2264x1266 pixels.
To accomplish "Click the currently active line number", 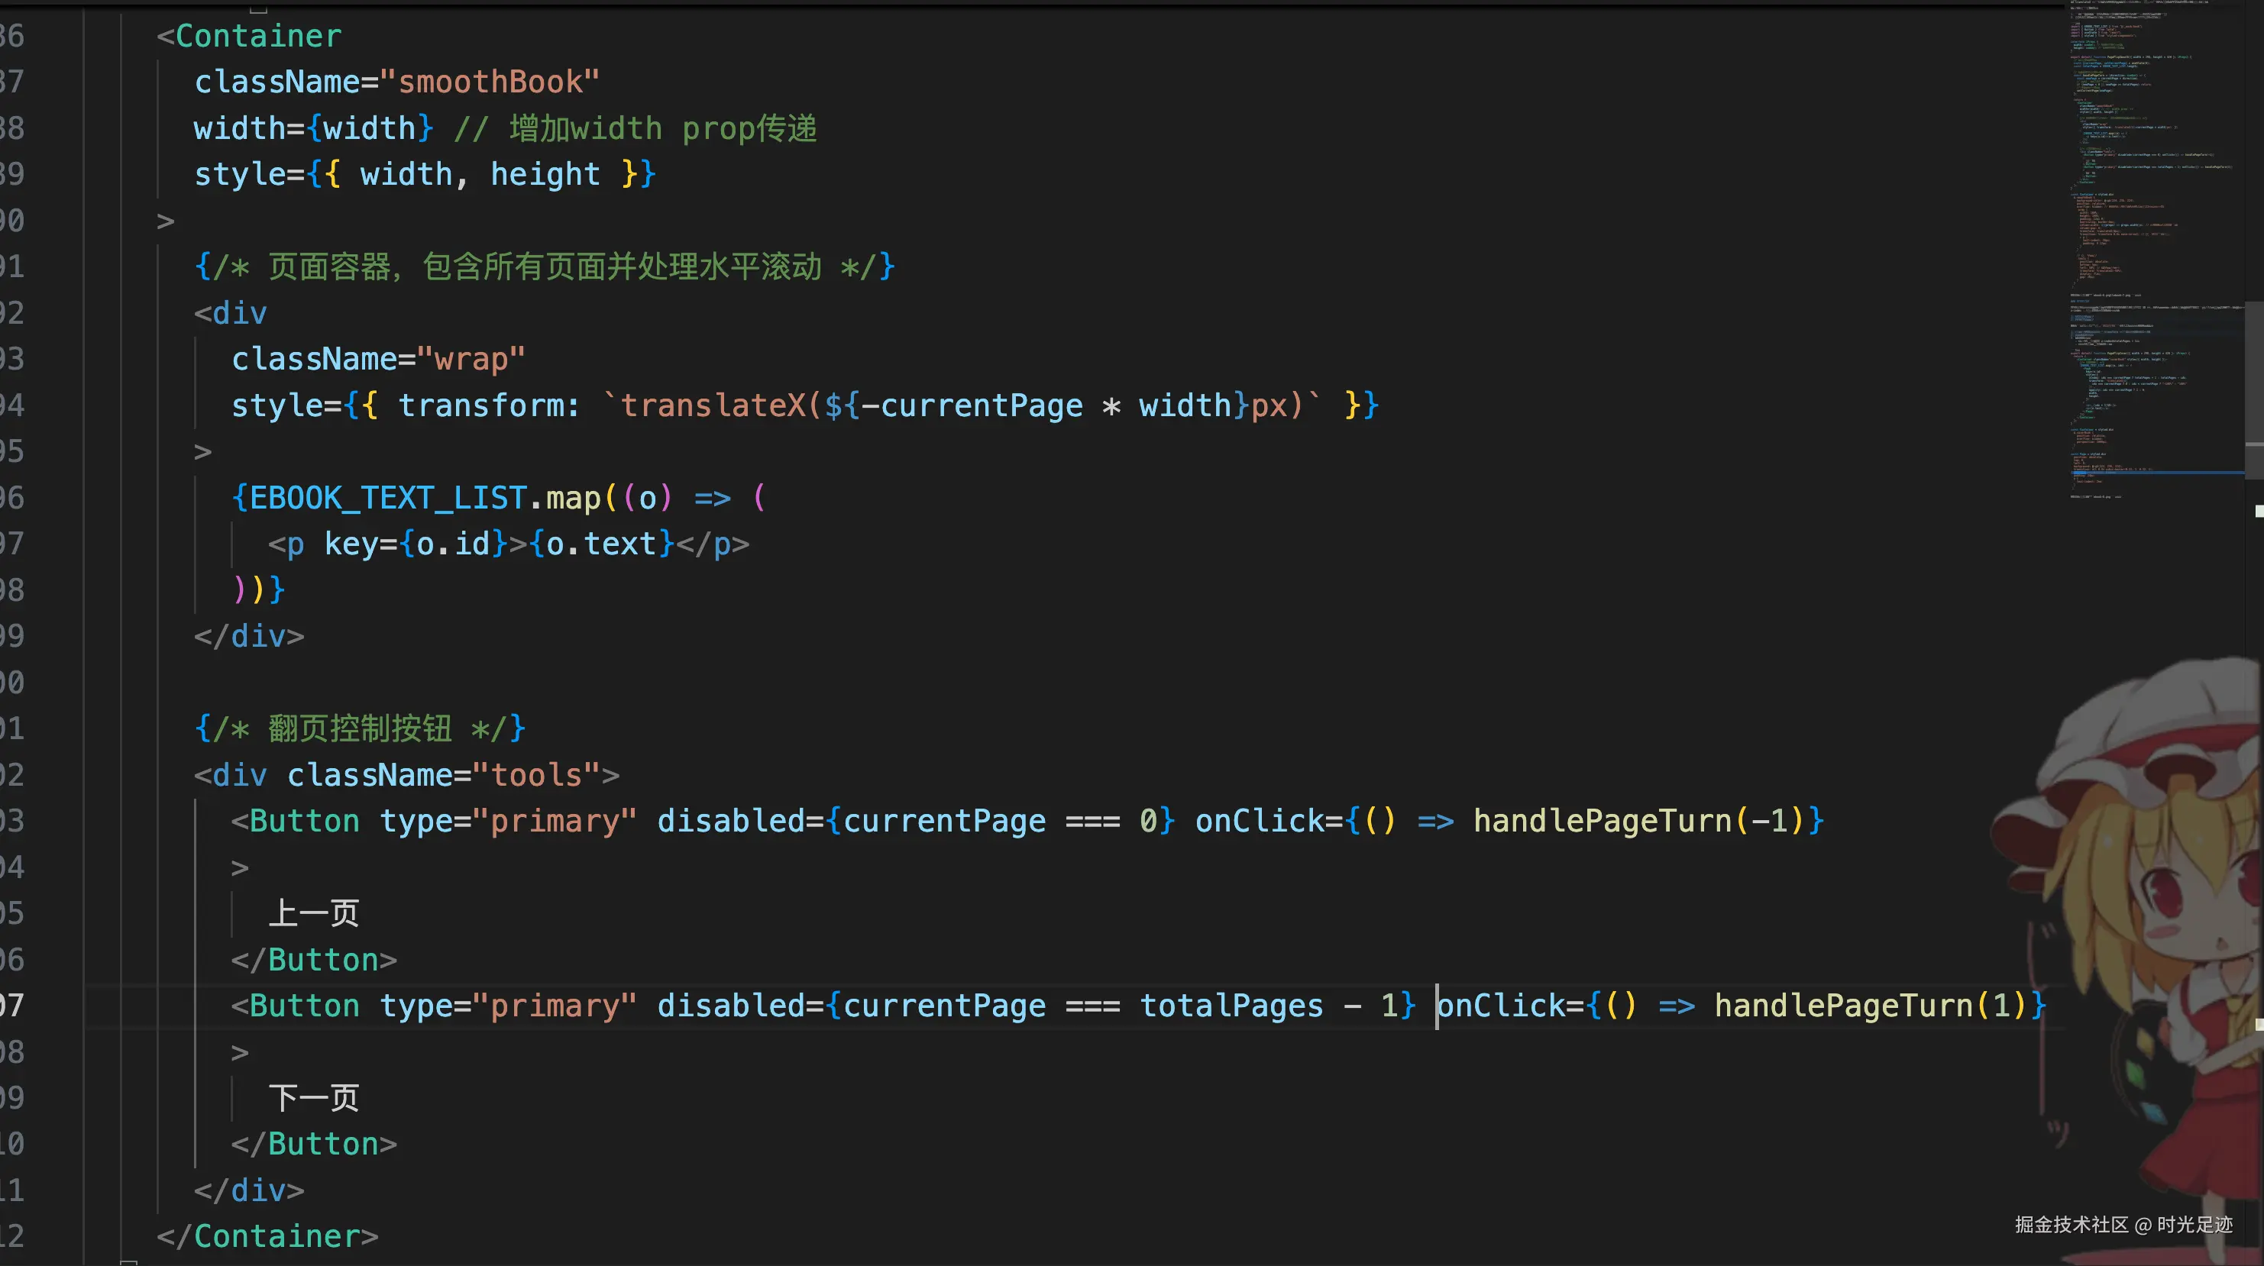I will 12,1005.
